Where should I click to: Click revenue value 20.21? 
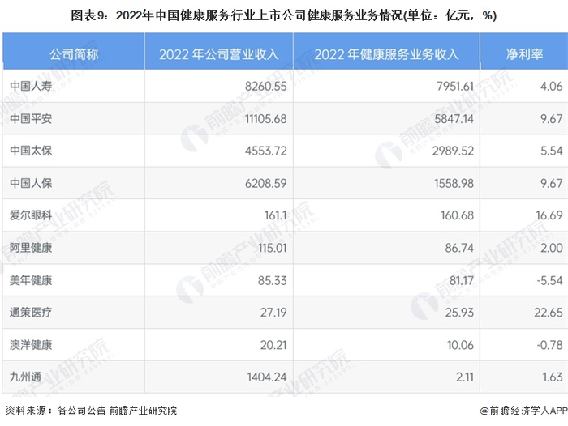tap(273, 345)
